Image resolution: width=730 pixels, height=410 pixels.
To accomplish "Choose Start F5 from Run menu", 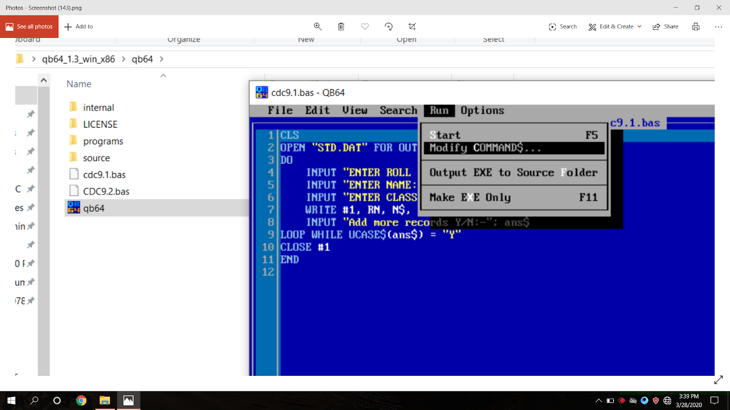I will [514, 135].
